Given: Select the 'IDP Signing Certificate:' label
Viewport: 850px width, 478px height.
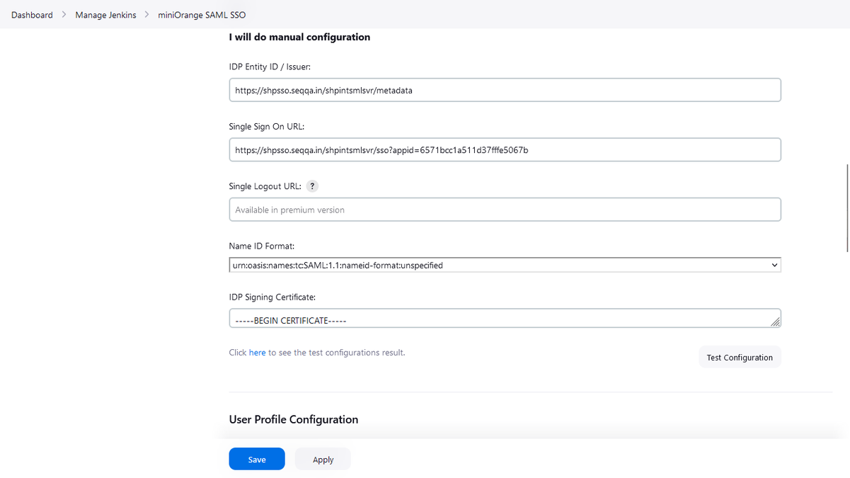Looking at the screenshot, I should click(x=272, y=297).
